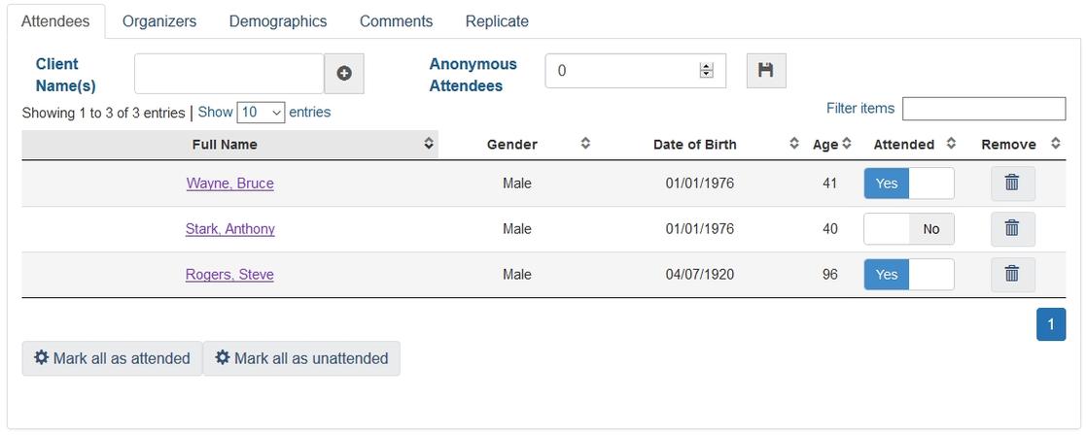Toggle attended switch for Bruce Wayne
The width and height of the screenshot is (1087, 435).
pyautogui.click(x=908, y=183)
